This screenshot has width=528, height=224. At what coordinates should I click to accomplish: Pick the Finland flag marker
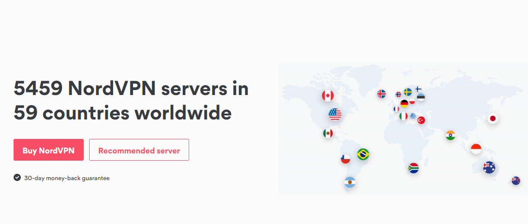click(x=418, y=89)
